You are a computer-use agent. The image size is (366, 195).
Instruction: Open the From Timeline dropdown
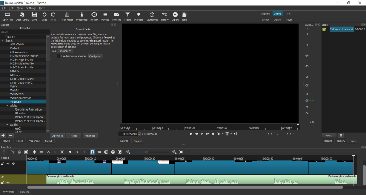coord(65,51)
